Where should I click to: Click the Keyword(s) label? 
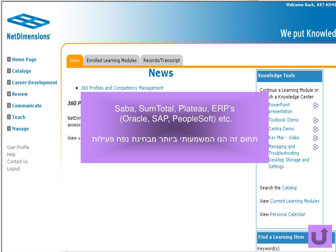tap(268, 249)
